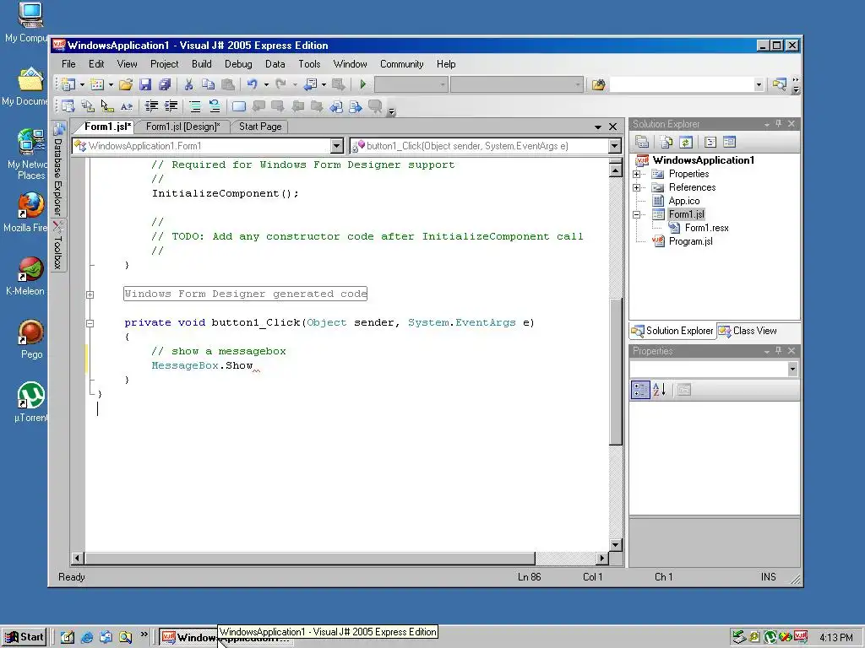Click the Display Word Completion icon
Image resolution: width=865 pixels, height=648 pixels.
127,105
